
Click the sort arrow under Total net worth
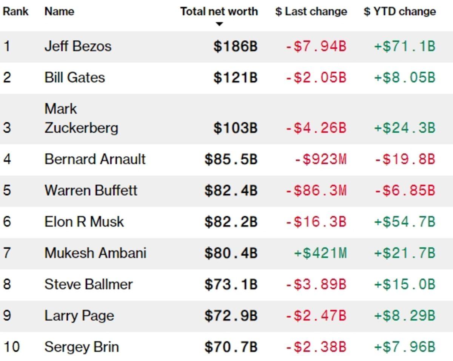pos(219,24)
